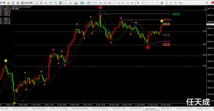
Task: Expand the periodicity clock dropdown
Action: click(83, 3)
